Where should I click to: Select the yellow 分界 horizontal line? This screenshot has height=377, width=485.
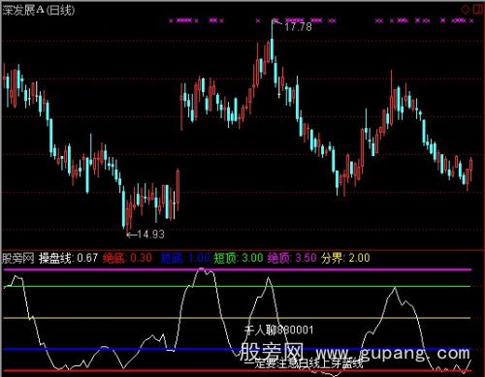tap(237, 318)
